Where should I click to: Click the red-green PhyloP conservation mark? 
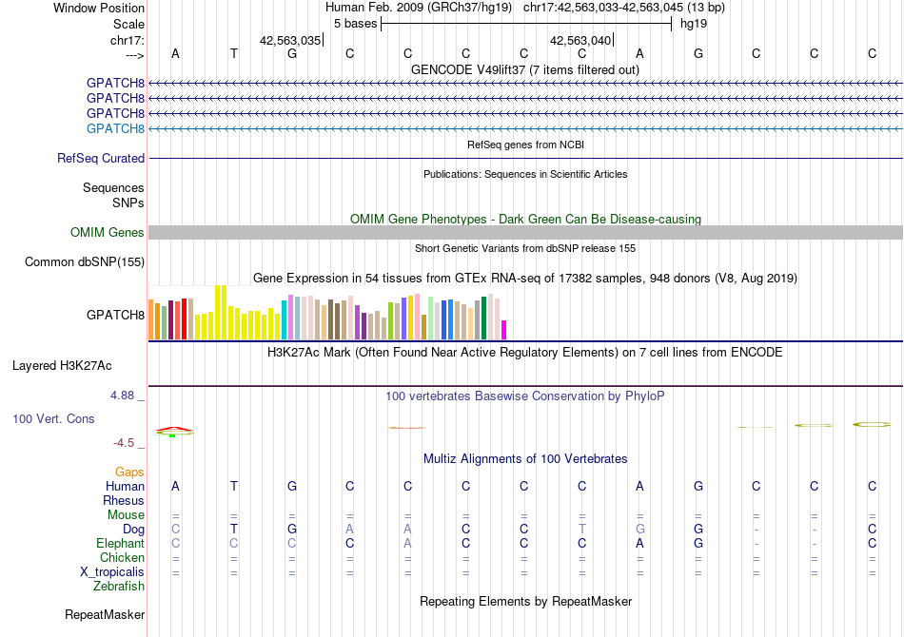click(175, 432)
